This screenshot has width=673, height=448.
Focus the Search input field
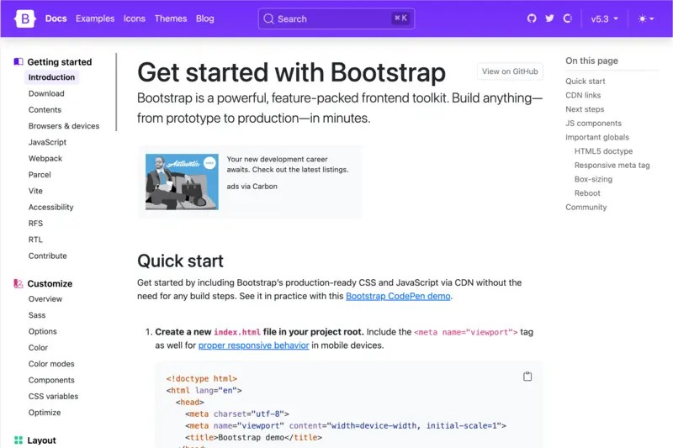[336, 18]
